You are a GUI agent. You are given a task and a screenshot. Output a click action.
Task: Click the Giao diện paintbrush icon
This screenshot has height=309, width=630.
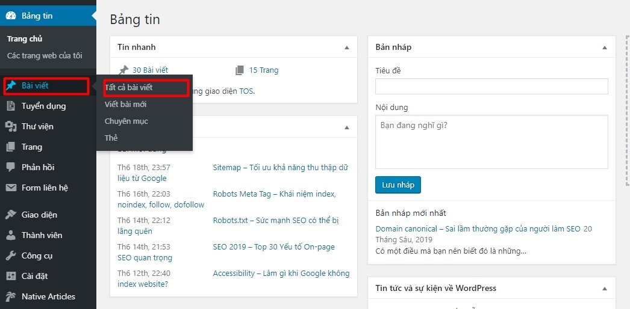pos(11,215)
